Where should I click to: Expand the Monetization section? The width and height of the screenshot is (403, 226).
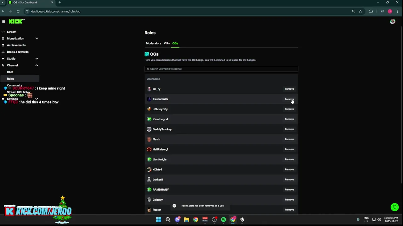[x=37, y=38]
